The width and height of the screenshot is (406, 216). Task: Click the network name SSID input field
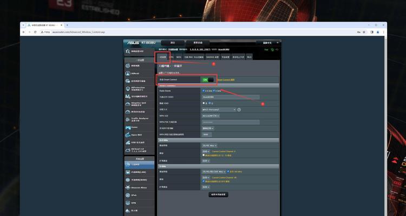click(231, 97)
